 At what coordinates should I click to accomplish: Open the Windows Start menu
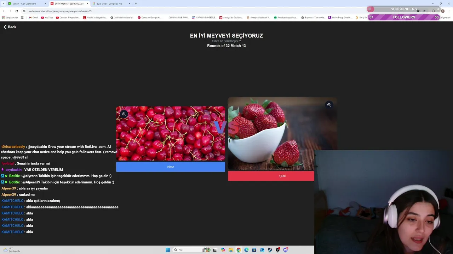pos(168,250)
